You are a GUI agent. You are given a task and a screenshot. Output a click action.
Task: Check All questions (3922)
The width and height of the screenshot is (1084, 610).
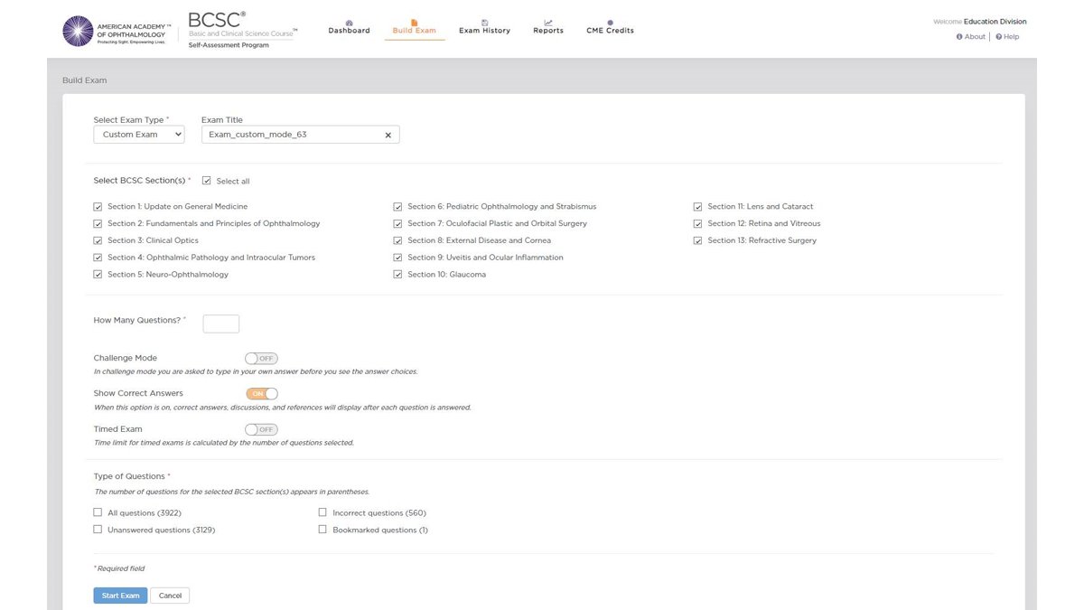coord(98,512)
